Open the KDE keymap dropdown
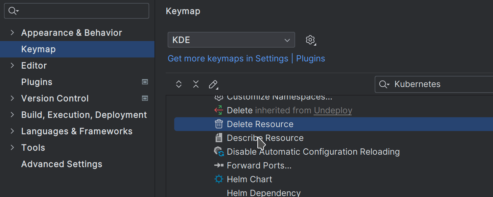 click(231, 40)
